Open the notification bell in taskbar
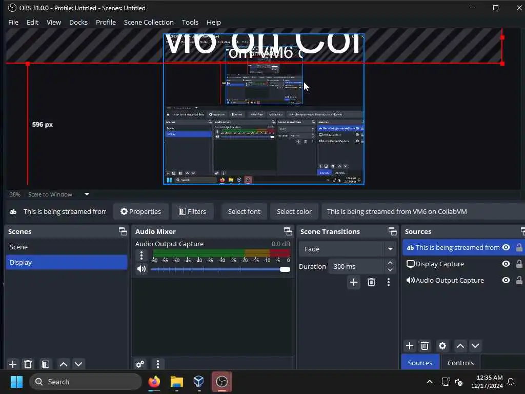Viewport: 525px width, 394px height. [x=511, y=382]
